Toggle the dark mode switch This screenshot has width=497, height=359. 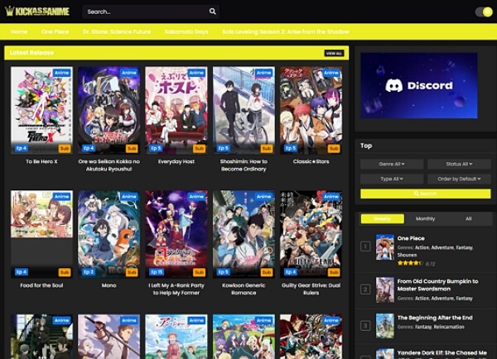point(484,12)
